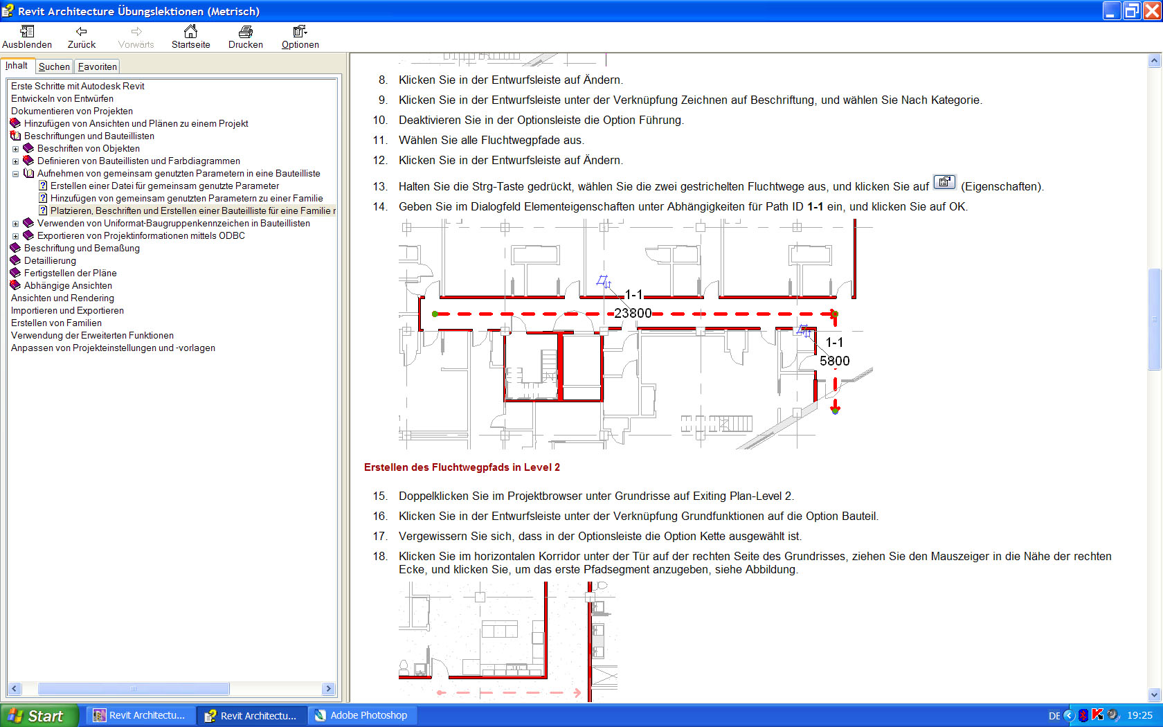The width and height of the screenshot is (1163, 727).
Task: Select Ansichten und Rendering topic
Action: tap(62, 298)
